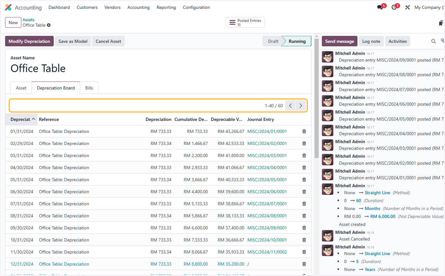Click the RM 8,800.00 cumulative value
Screen dimensions: 445x276
click(x=195, y=264)
